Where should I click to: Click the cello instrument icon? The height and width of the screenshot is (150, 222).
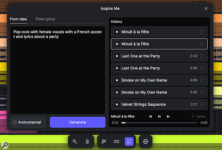pyautogui.click(x=87, y=141)
